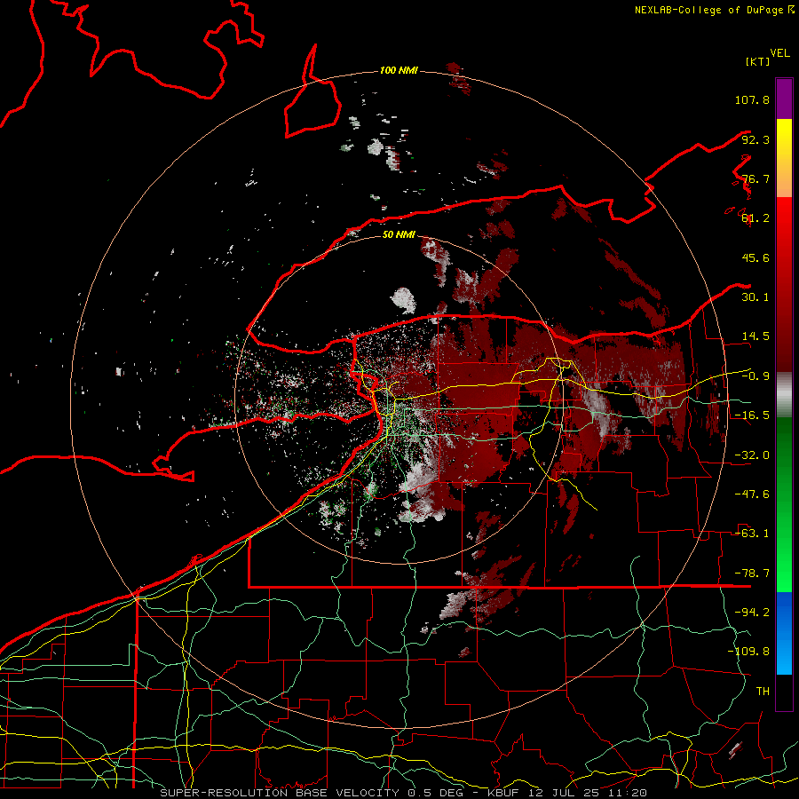Screen dimensions: 799x799
Task: Click the -47.6 legend value
Action: pyautogui.click(x=752, y=494)
